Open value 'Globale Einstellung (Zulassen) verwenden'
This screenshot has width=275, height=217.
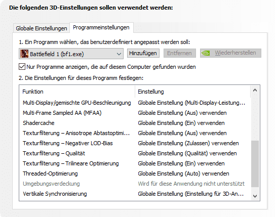click(x=188, y=143)
